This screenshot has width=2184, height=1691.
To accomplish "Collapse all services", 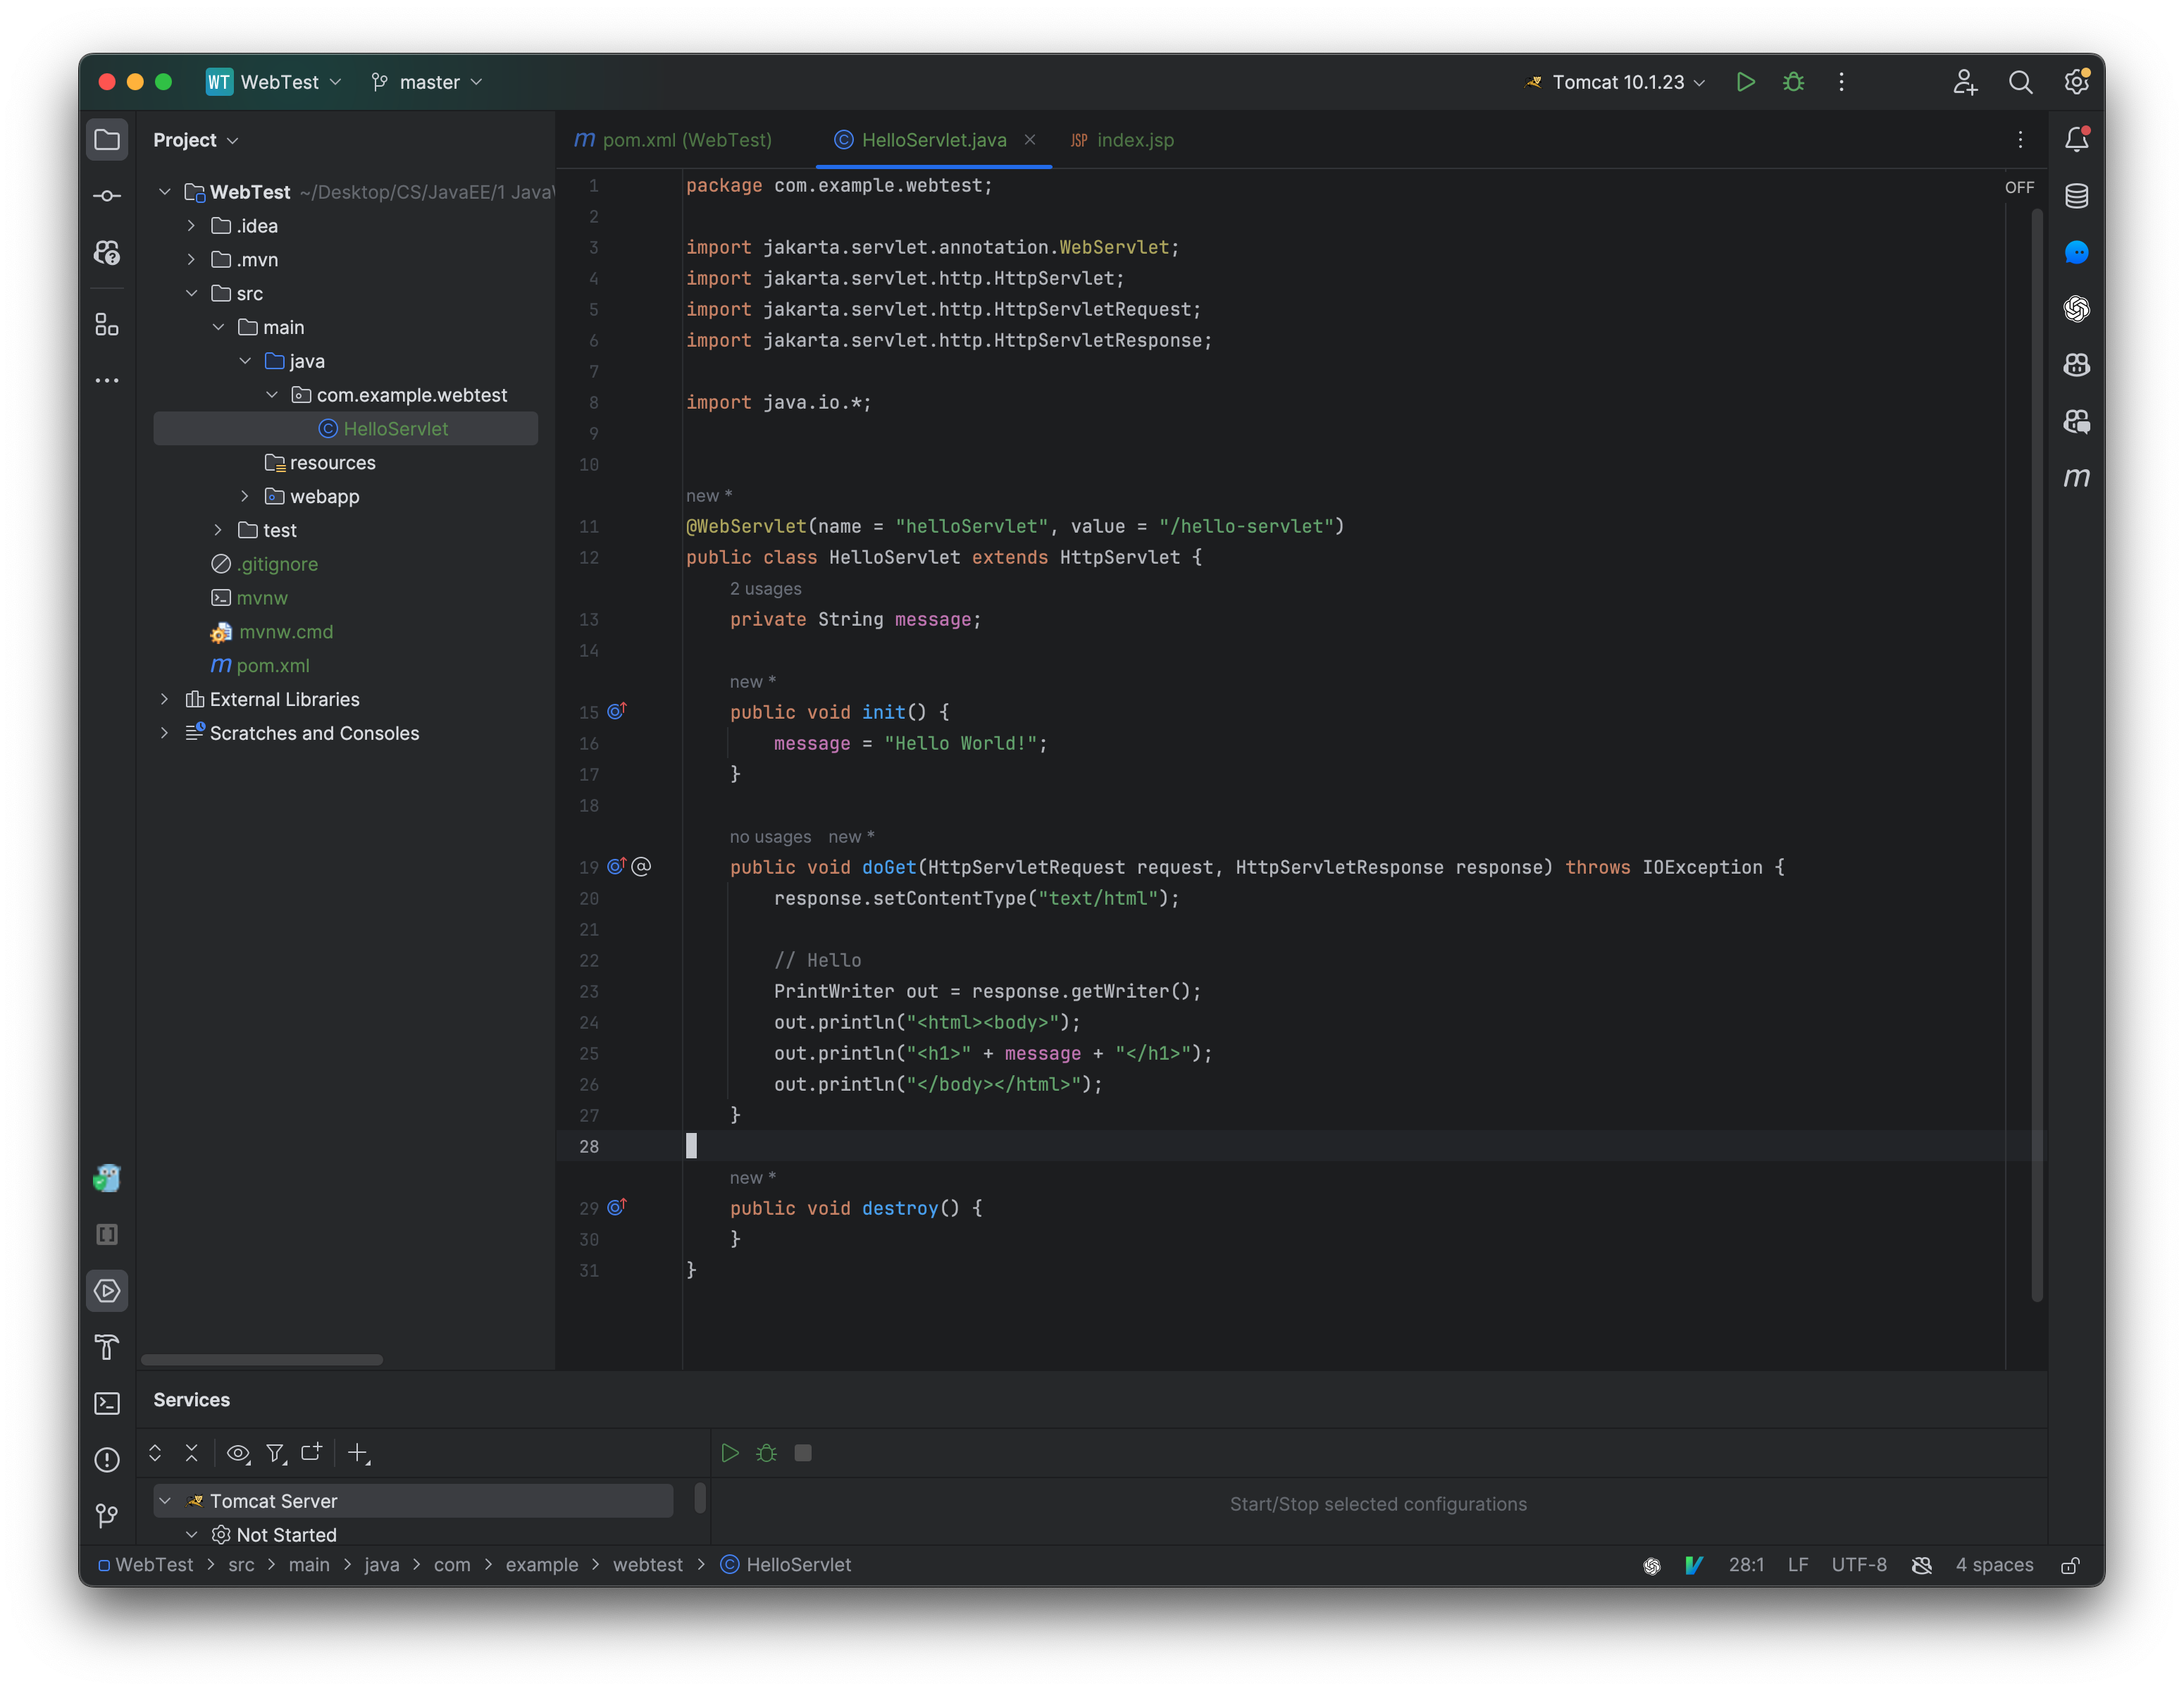I will [192, 1453].
